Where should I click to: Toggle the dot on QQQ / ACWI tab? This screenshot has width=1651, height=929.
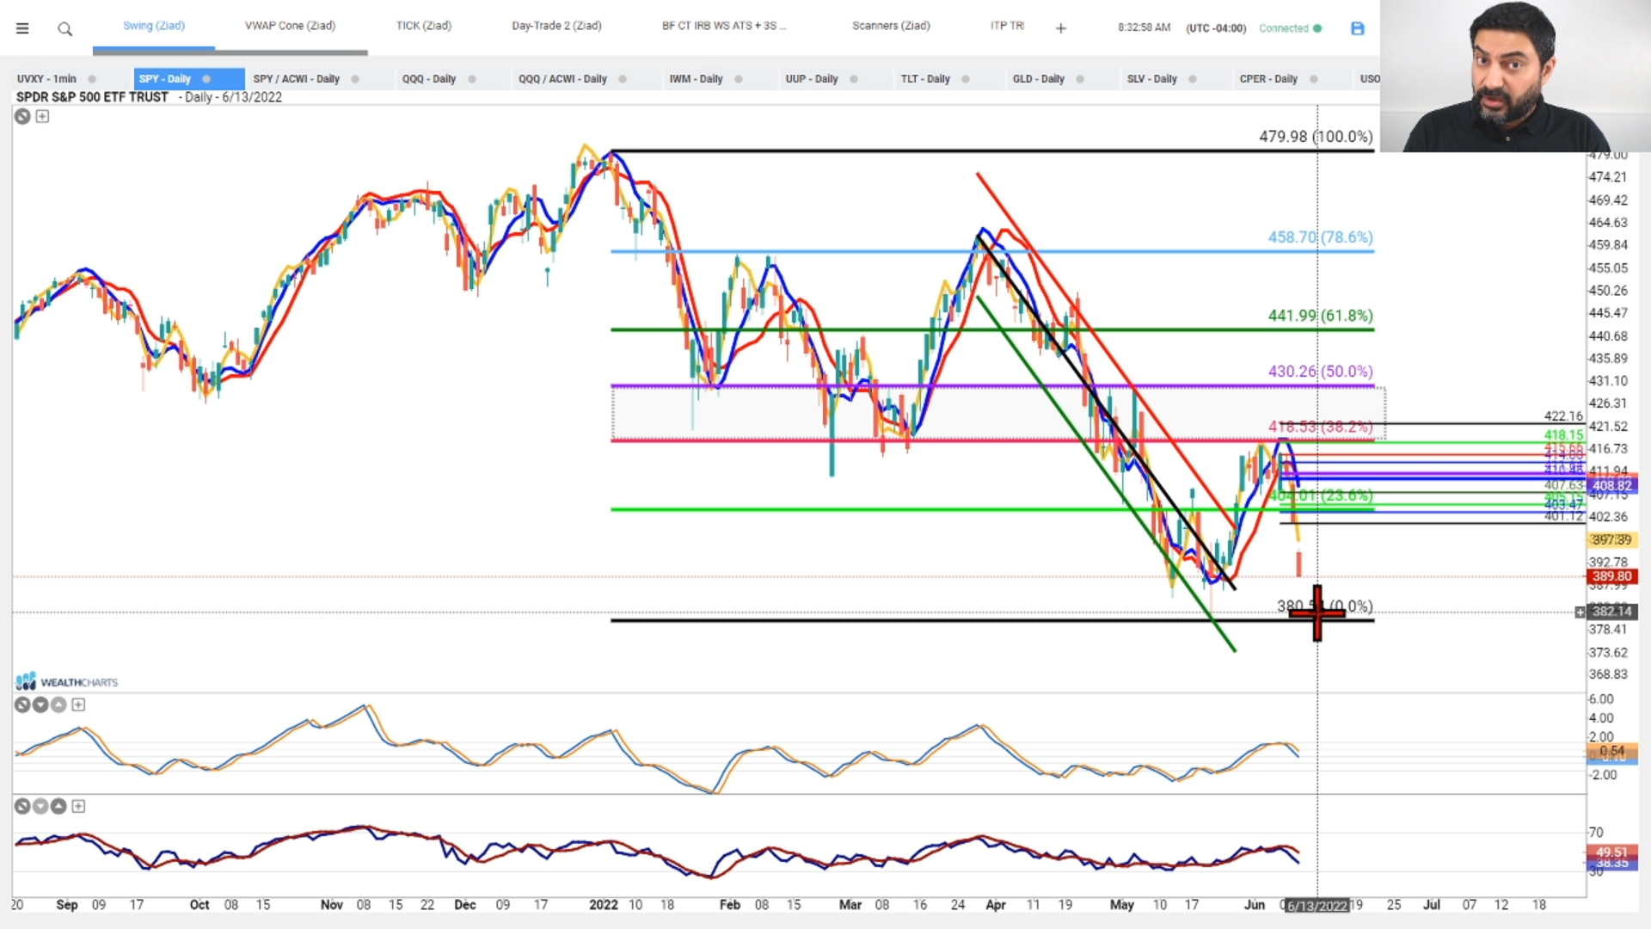click(x=623, y=79)
